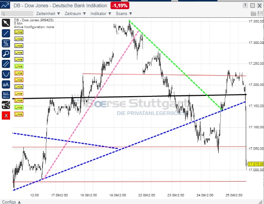This screenshot has height=204, width=264.
Task: Click the 17.350,00 price axis label
Action: pyautogui.click(x=256, y=21)
